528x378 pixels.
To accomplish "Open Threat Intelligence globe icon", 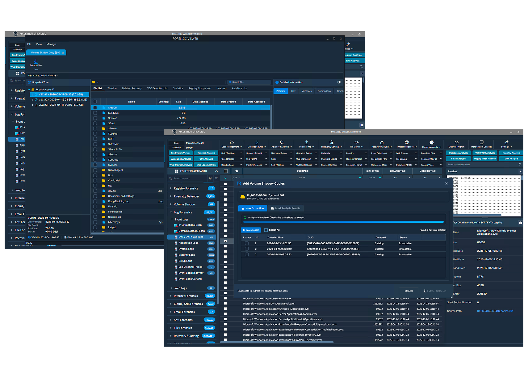I will 407,142.
